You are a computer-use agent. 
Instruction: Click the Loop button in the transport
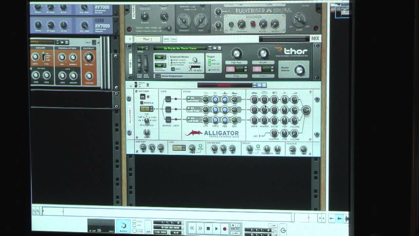tap(273, 226)
